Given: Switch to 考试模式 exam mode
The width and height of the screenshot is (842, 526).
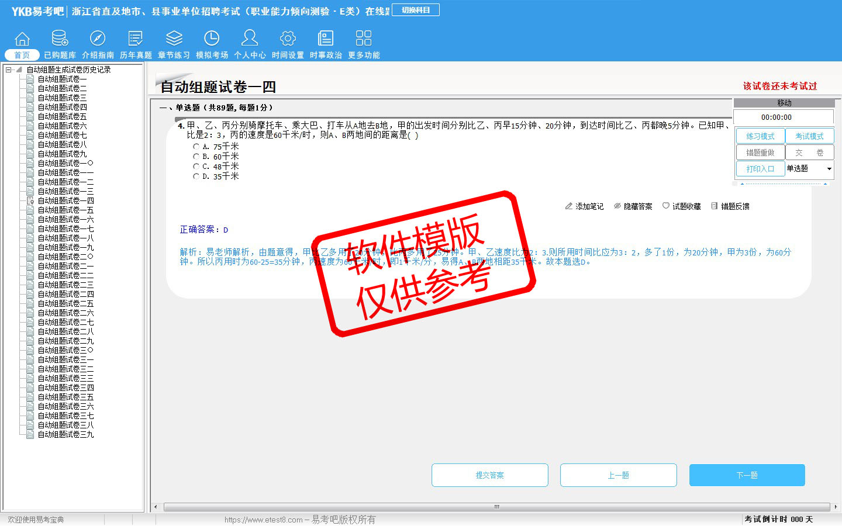Looking at the screenshot, I should point(809,136).
